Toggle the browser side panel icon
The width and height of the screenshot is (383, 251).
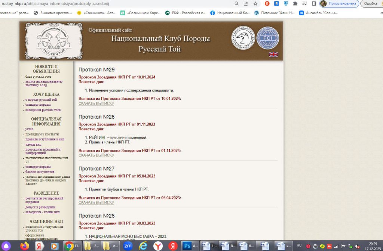314,3
